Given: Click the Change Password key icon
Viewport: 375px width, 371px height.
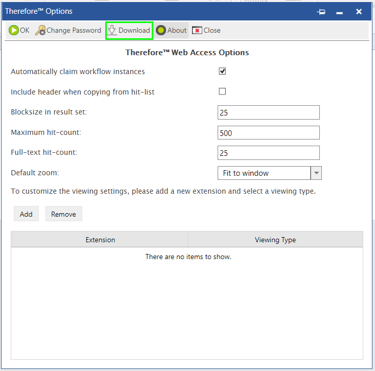Looking at the screenshot, I should [40, 30].
